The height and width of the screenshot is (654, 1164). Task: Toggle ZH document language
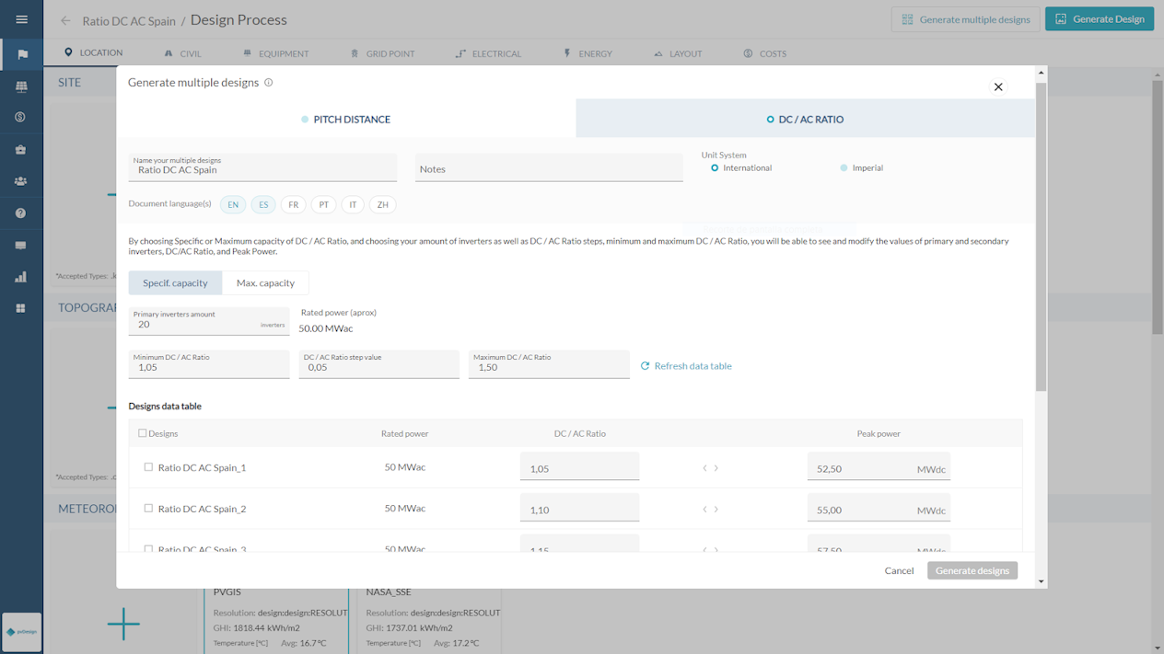(382, 205)
